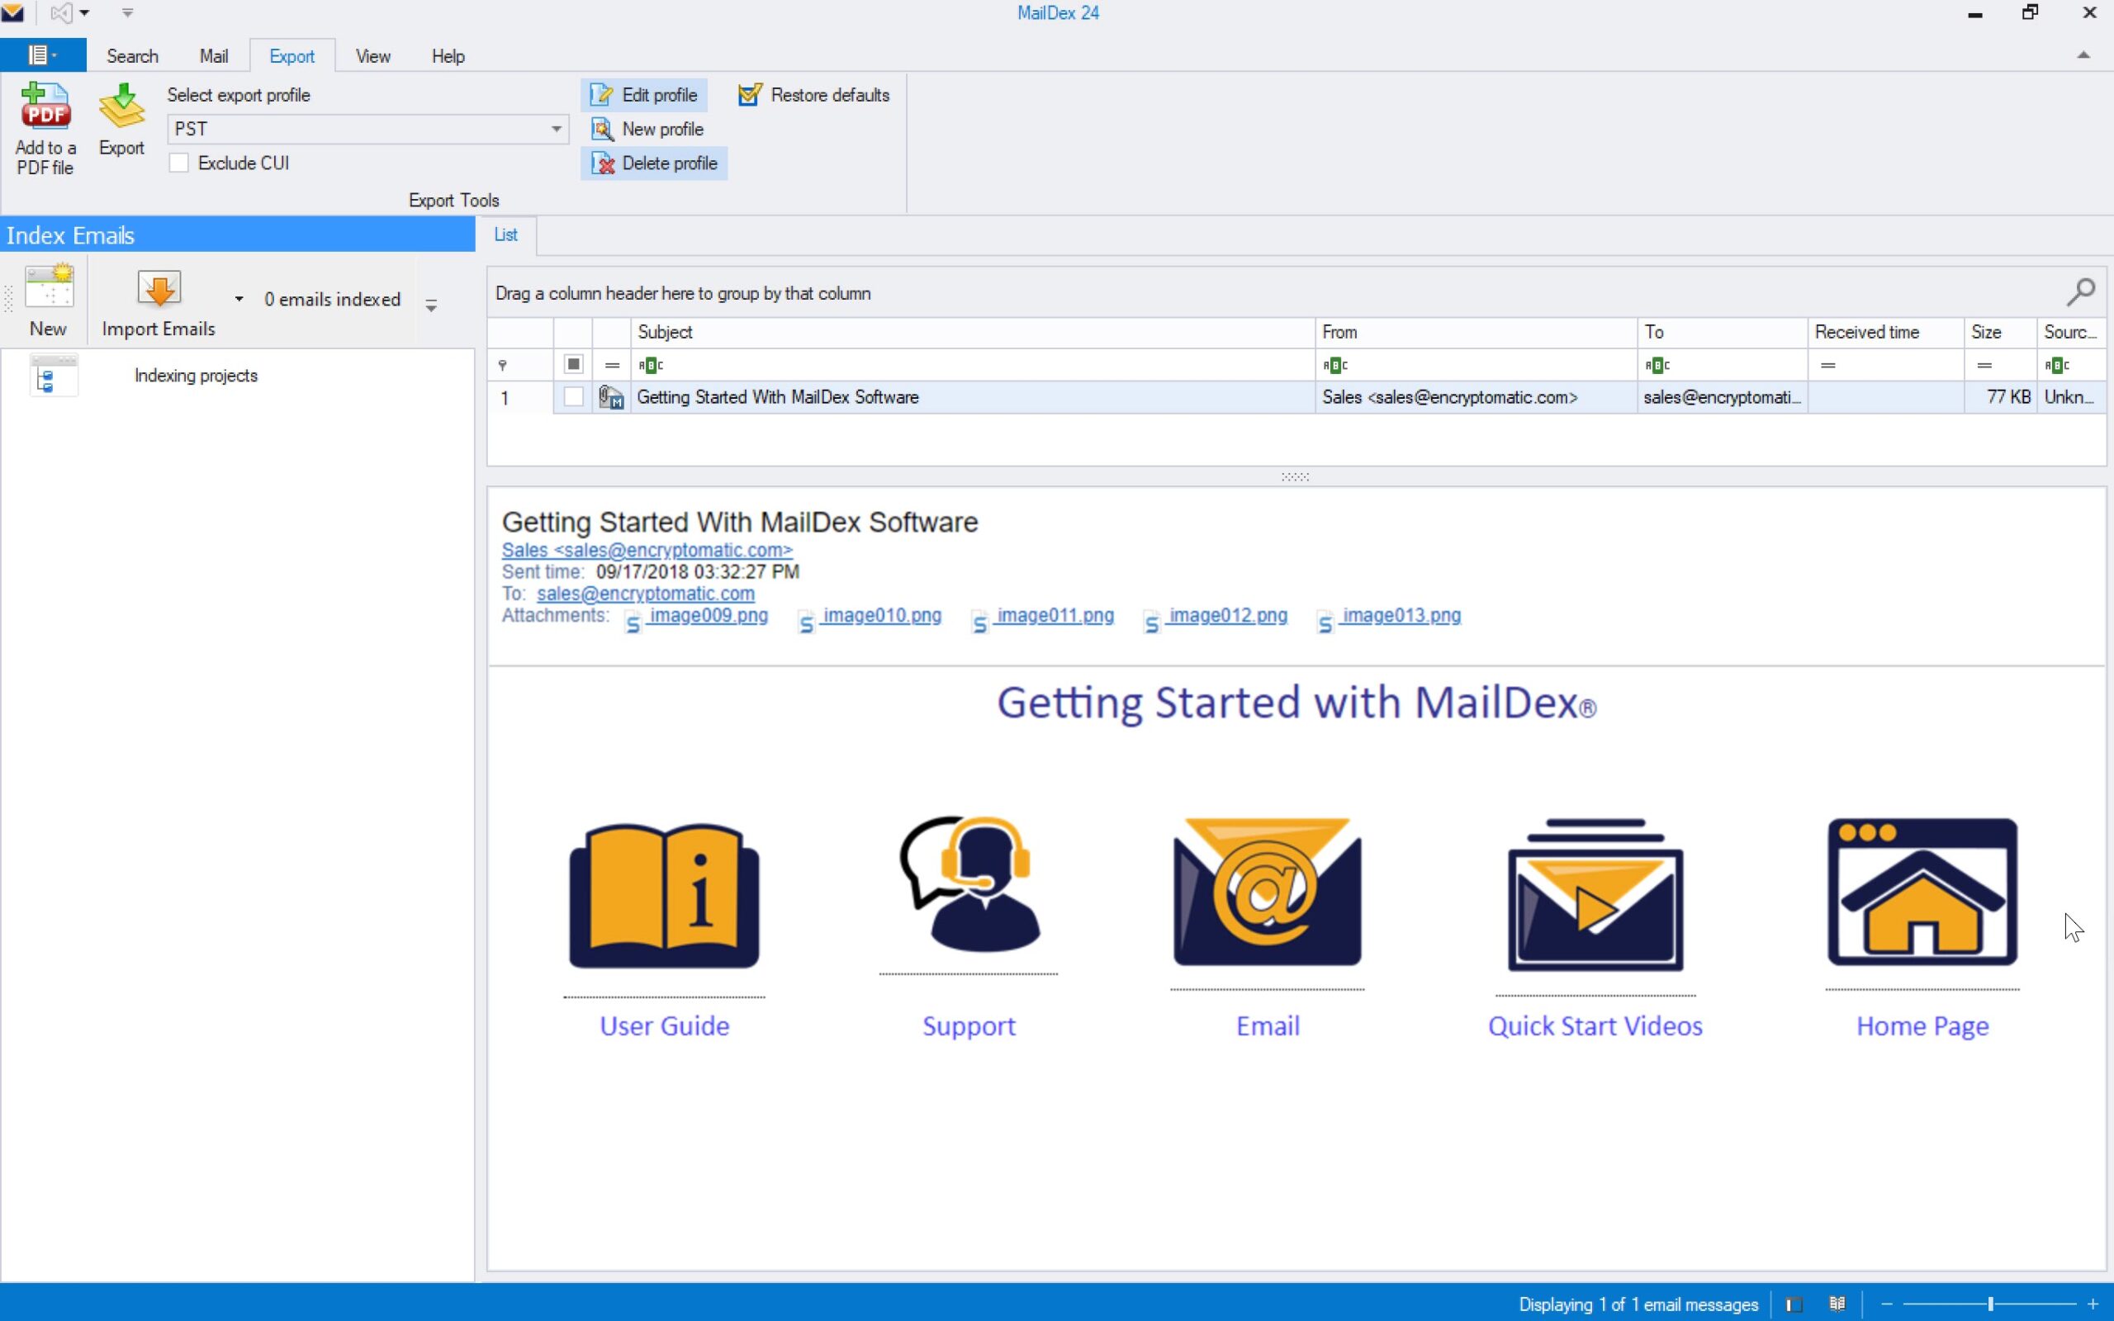Open the quick access toolbar dropdown arrow
Screen dimensions: 2114x1321
85,12
